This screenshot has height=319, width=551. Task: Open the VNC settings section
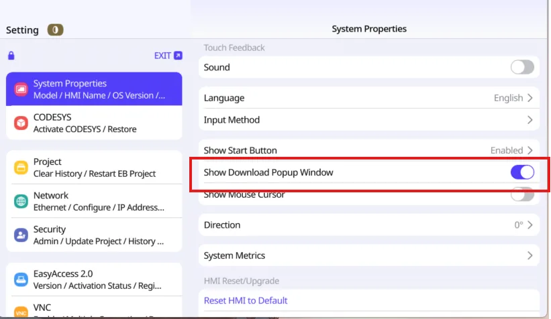tap(94, 308)
